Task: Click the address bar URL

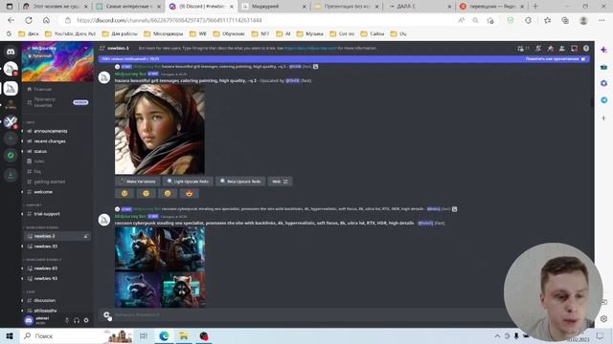Action: coord(170,20)
